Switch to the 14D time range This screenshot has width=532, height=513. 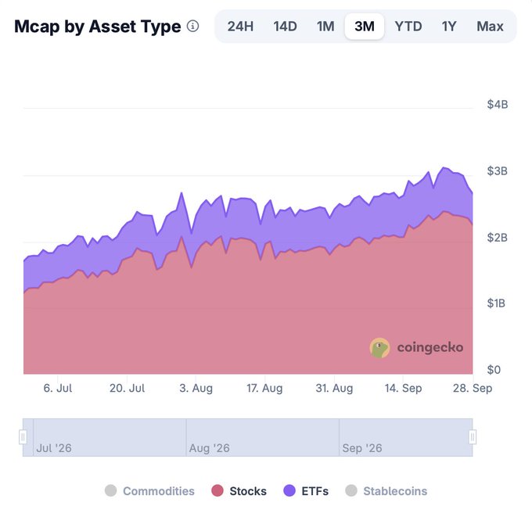(285, 27)
